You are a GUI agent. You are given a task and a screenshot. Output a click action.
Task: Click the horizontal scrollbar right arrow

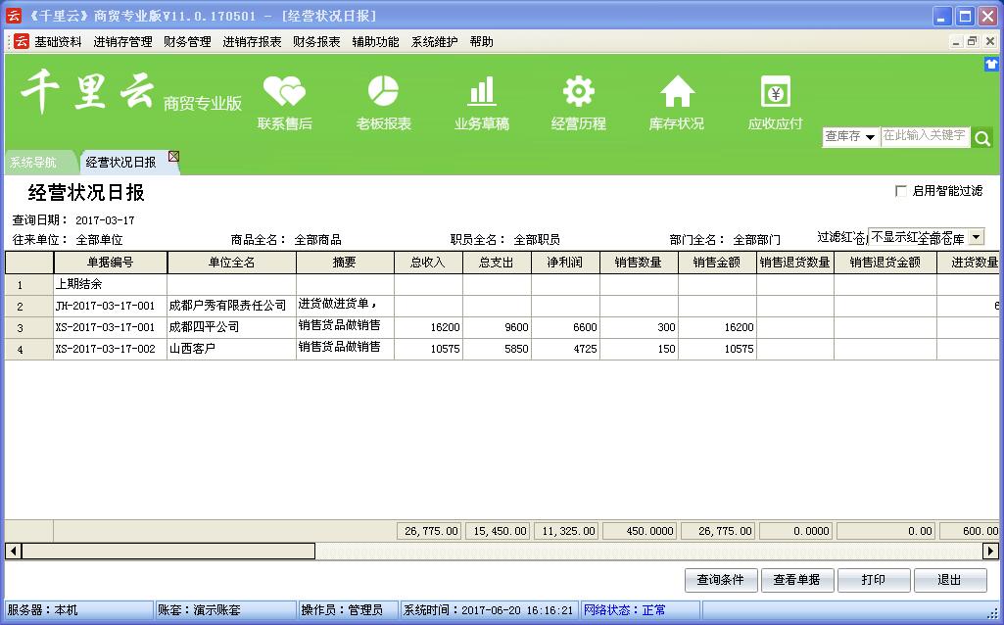tap(991, 552)
